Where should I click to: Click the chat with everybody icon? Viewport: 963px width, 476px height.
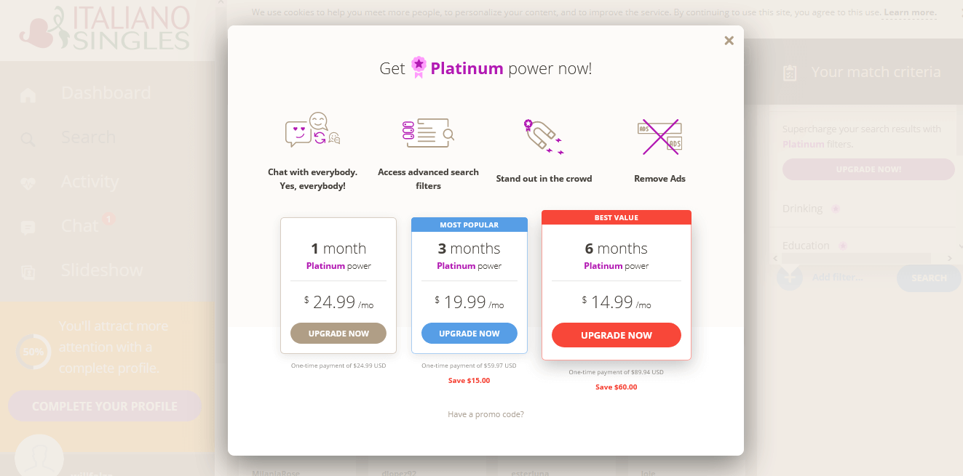coord(312,130)
